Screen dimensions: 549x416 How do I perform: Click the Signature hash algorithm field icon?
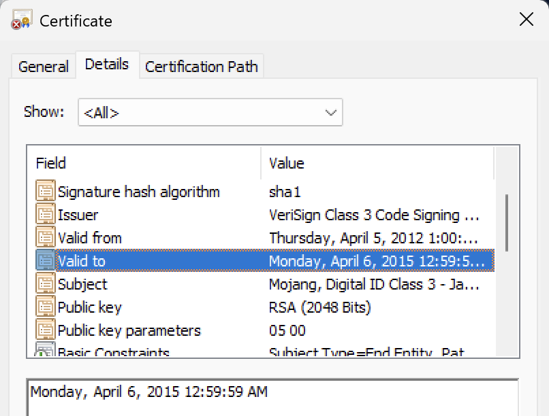coord(45,192)
